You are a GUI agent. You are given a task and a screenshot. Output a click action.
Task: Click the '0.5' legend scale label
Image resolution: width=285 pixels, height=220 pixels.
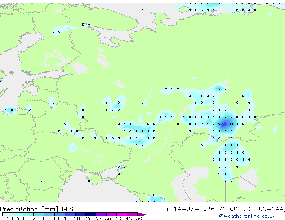click(x=15, y=218)
